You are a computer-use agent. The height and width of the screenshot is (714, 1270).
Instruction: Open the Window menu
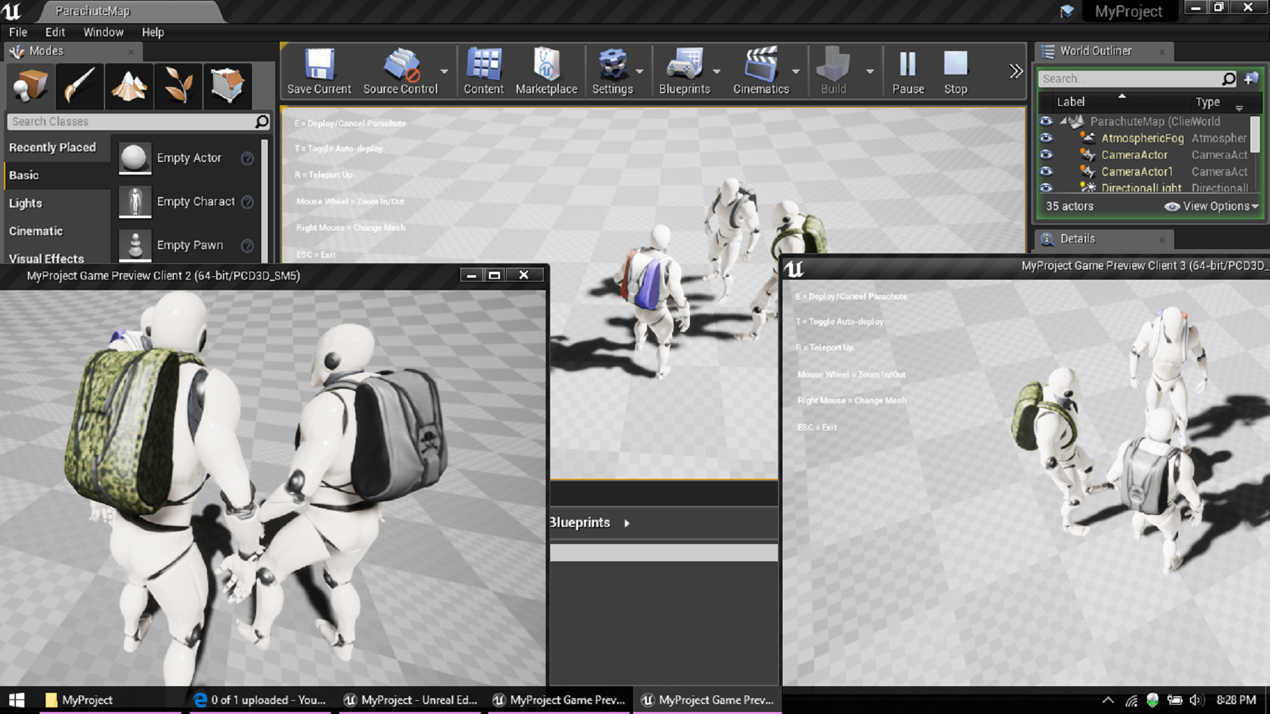[x=103, y=32]
